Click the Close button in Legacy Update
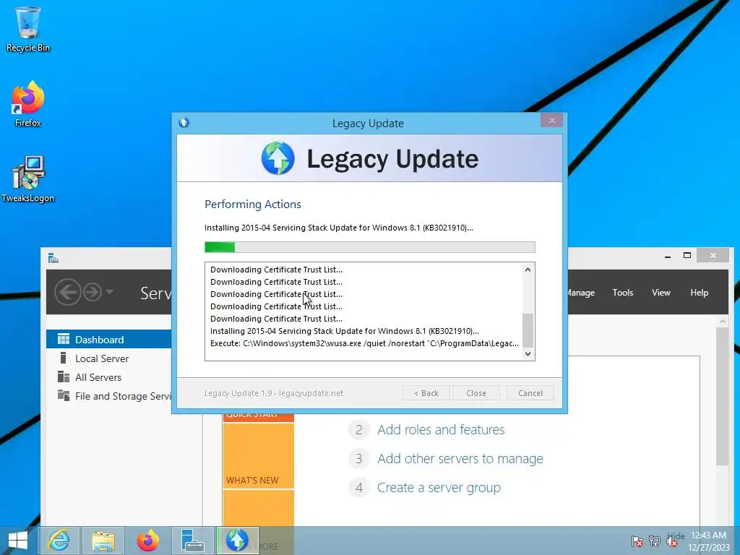740x555 pixels. point(476,393)
